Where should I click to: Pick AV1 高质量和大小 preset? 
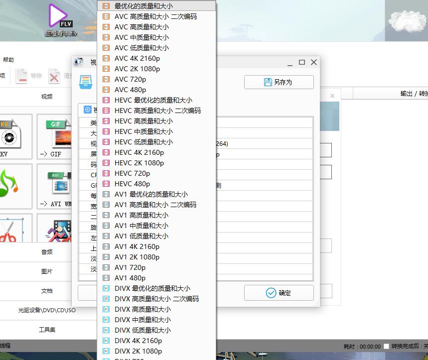coord(156,215)
